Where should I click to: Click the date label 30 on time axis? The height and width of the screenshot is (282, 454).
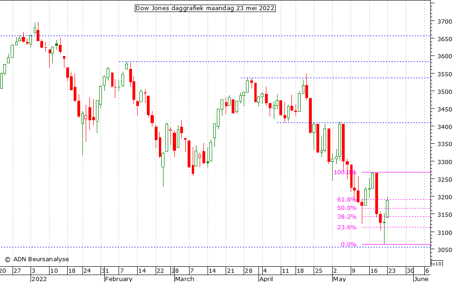pos(410,271)
